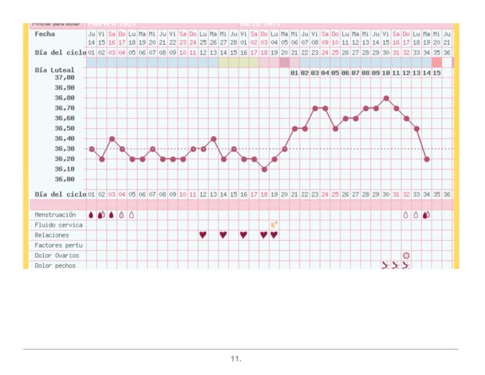Click the Relaciones heart on cycle day 16
The image size is (485, 375).
(x=244, y=235)
